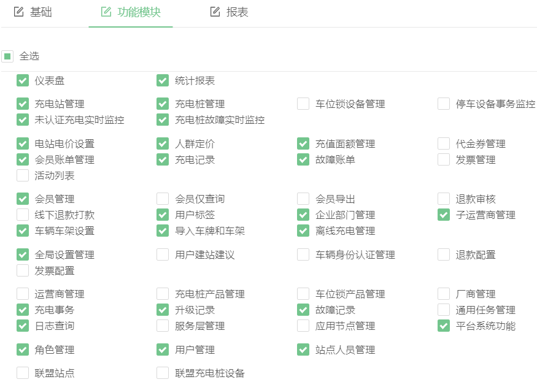The width and height of the screenshot is (537, 382).
Task: Enable the 退款审核 permission
Action: pyautogui.click(x=444, y=199)
